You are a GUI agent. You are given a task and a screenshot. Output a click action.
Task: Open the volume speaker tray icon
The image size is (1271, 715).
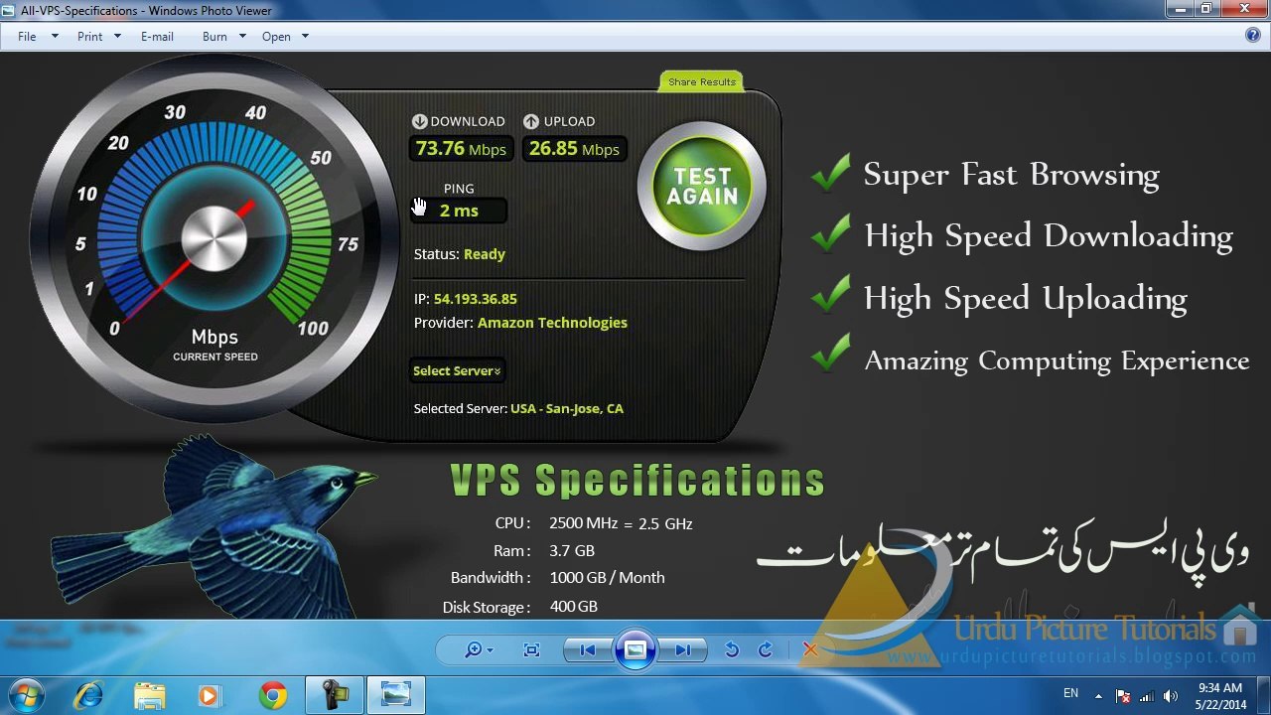click(1171, 696)
